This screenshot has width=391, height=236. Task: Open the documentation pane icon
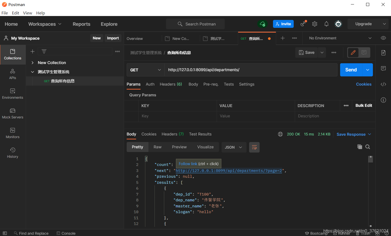click(383, 53)
